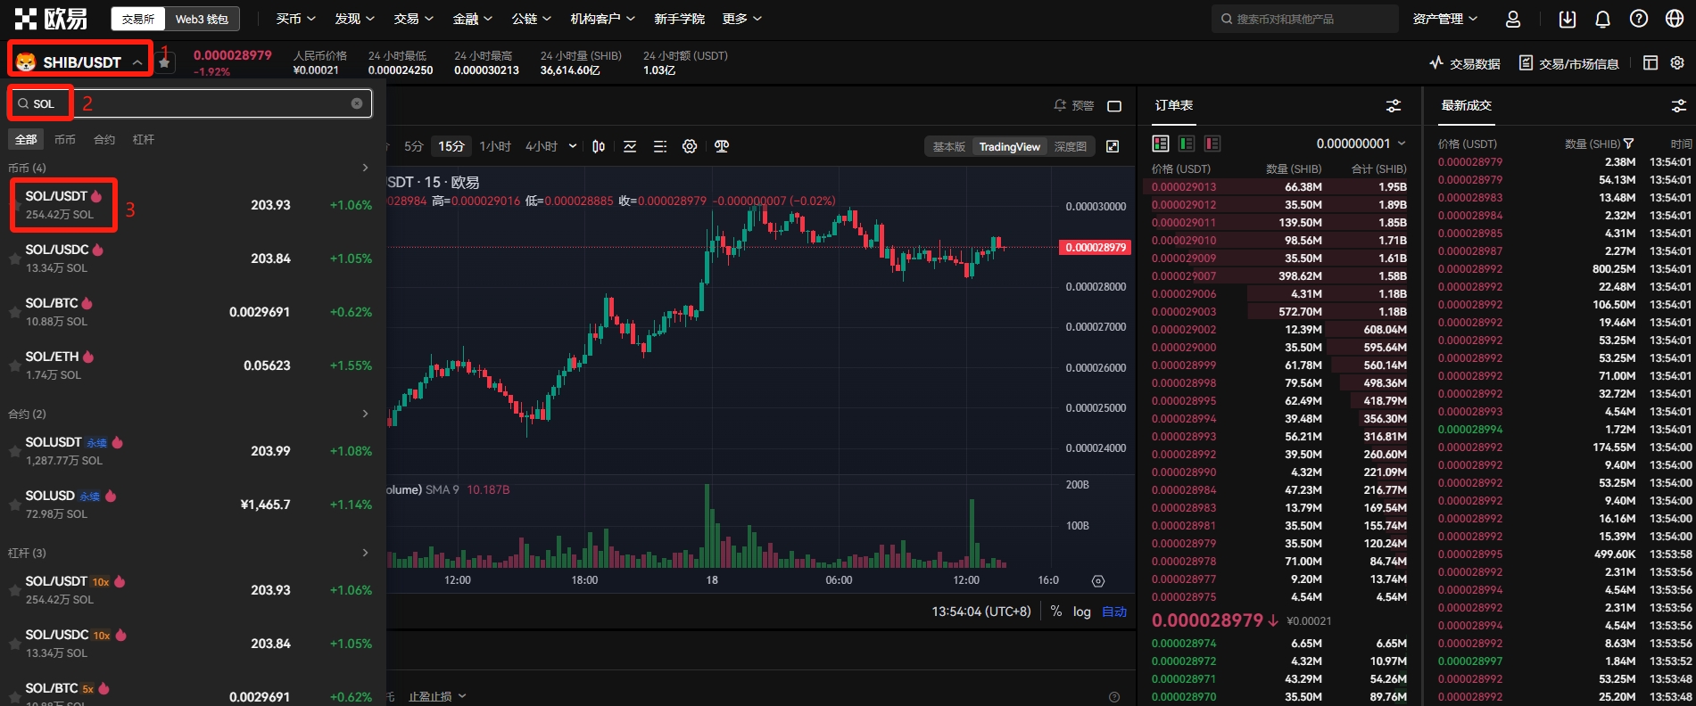The image size is (1696, 706).
Task: Expand the 买币 menu
Action: point(295,19)
